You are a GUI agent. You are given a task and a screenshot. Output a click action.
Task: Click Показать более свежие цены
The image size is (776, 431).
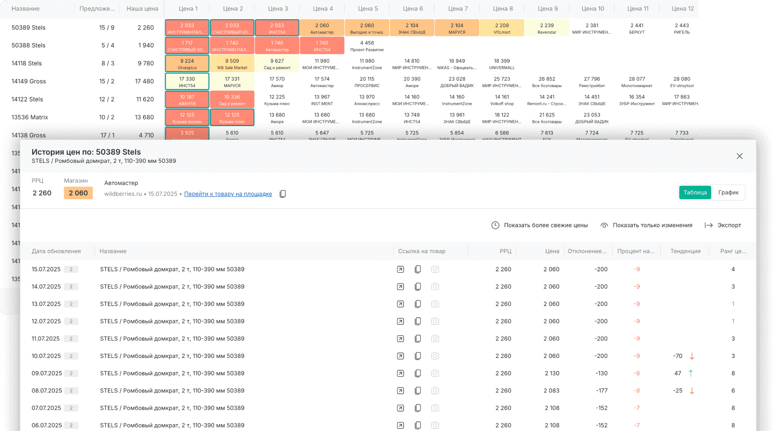point(540,225)
